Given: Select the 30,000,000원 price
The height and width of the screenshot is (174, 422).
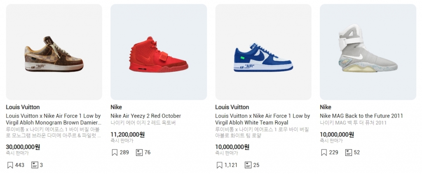Looking at the screenshot, I should pyautogui.click(x=23, y=147).
